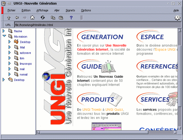Click the autosave folder icon
The height and width of the screenshot is (140, 183).
coord(16,53)
